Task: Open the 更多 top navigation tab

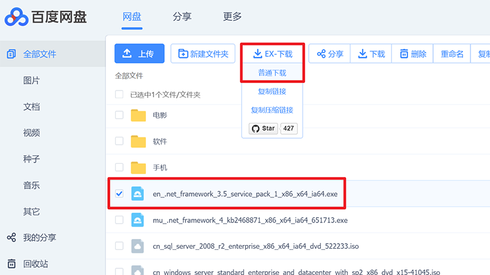Action: coord(232,16)
